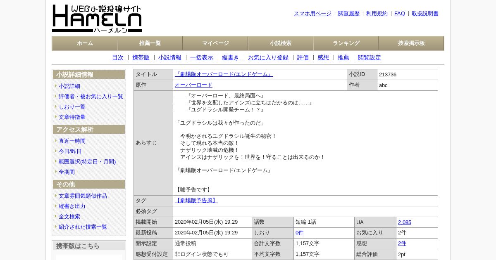Open 評価者・被お気に入り一覧 sidebar link
Image resolution: width=496 pixels, height=260 pixels.
91,97
